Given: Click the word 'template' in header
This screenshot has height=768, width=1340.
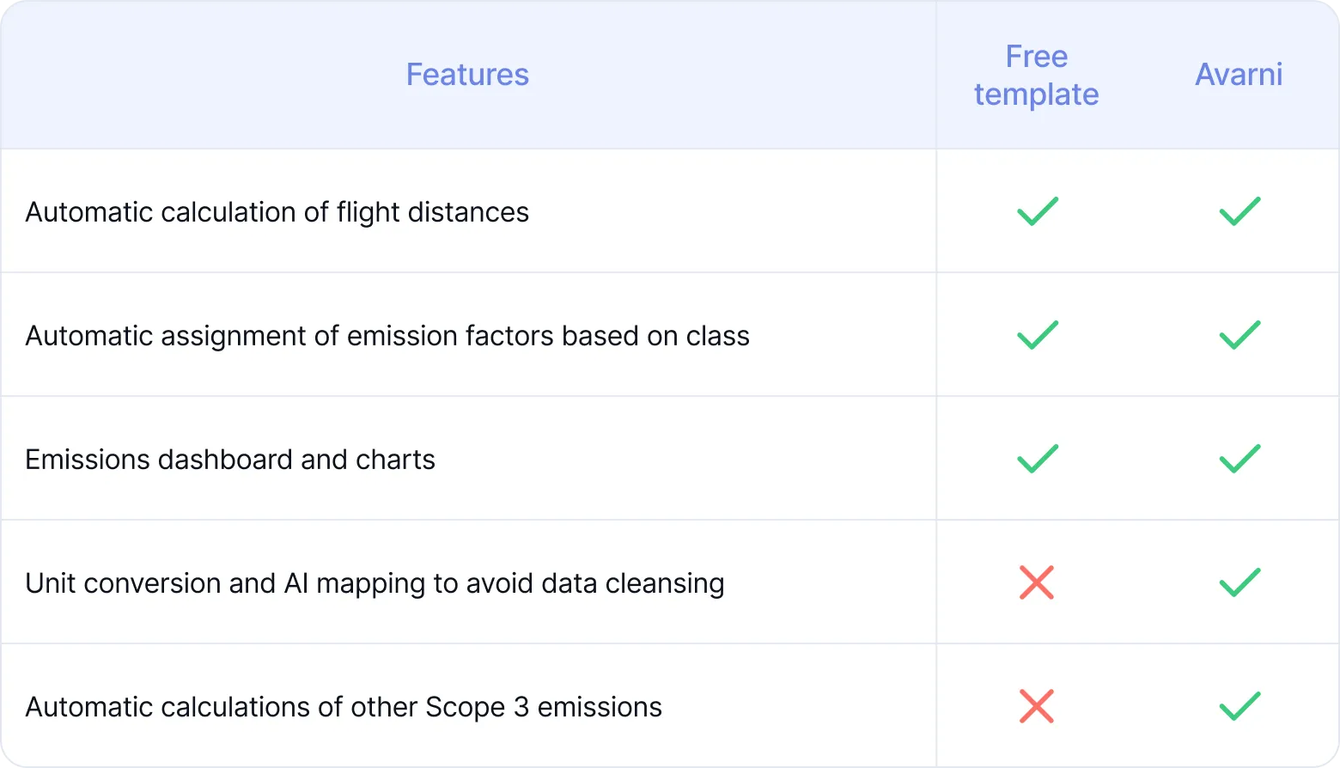Looking at the screenshot, I should click(1037, 94).
